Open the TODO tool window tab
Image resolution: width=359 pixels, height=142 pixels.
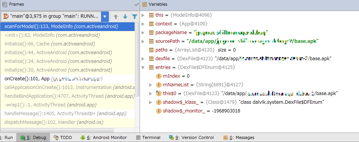[x=63, y=138]
